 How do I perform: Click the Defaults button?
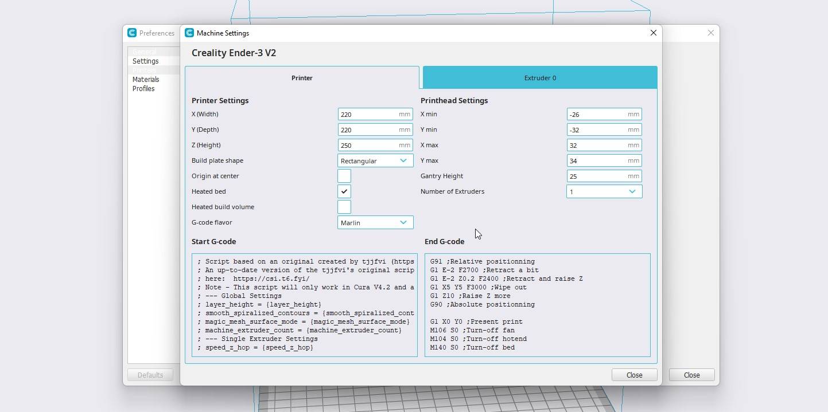click(150, 375)
